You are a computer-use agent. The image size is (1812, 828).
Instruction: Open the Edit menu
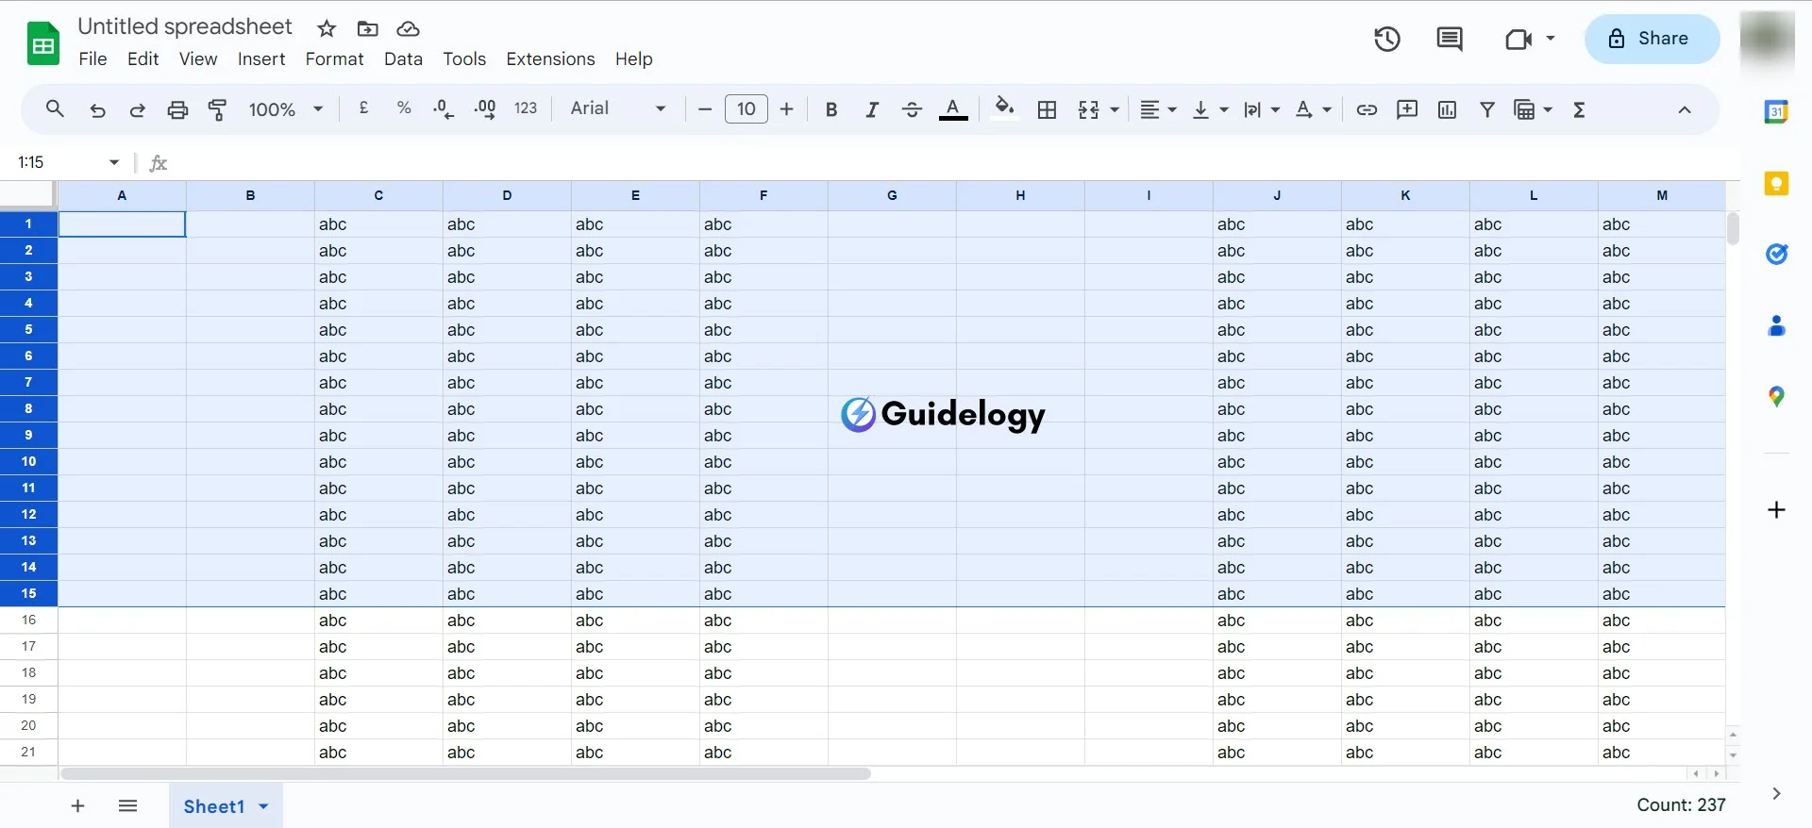pos(143,58)
